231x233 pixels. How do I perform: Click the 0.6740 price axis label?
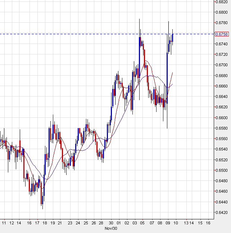pyautogui.click(x=222, y=44)
